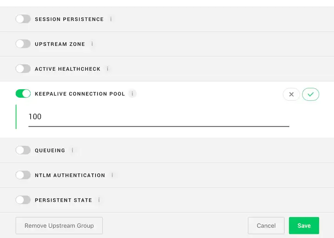The image size is (334, 238).
Task: Turn on the Upstream Zone switch
Action: pyautogui.click(x=23, y=44)
